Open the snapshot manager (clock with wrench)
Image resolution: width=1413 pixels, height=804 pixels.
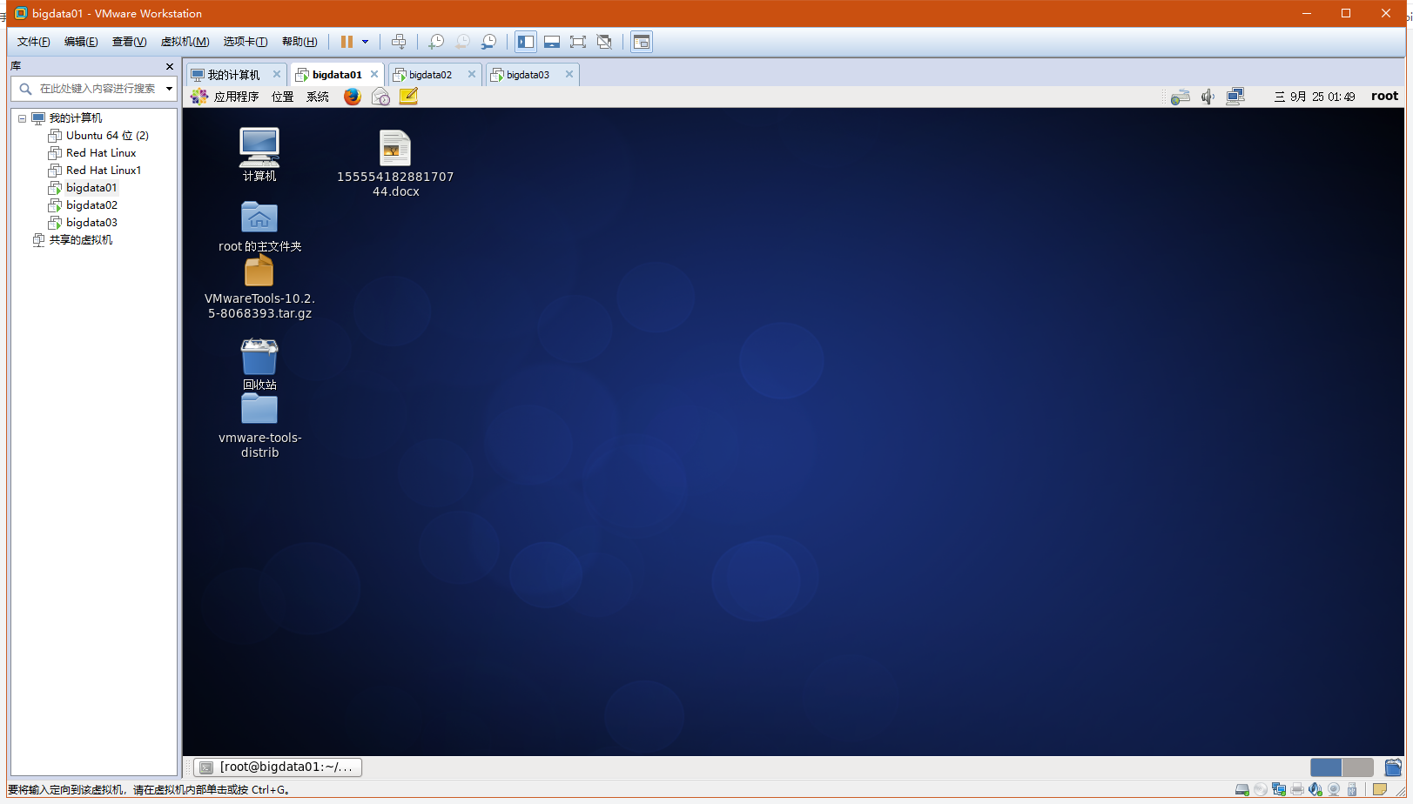click(x=489, y=42)
